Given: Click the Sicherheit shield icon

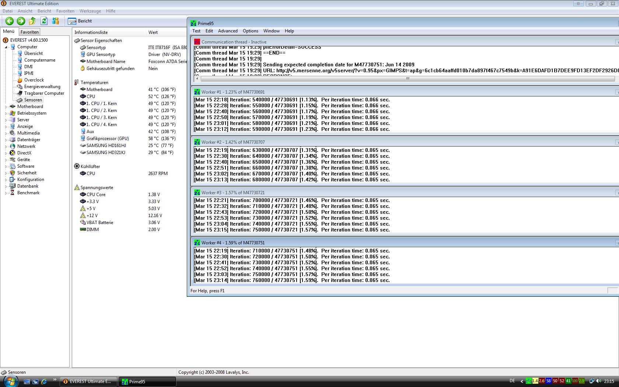Looking at the screenshot, I should 13,173.
